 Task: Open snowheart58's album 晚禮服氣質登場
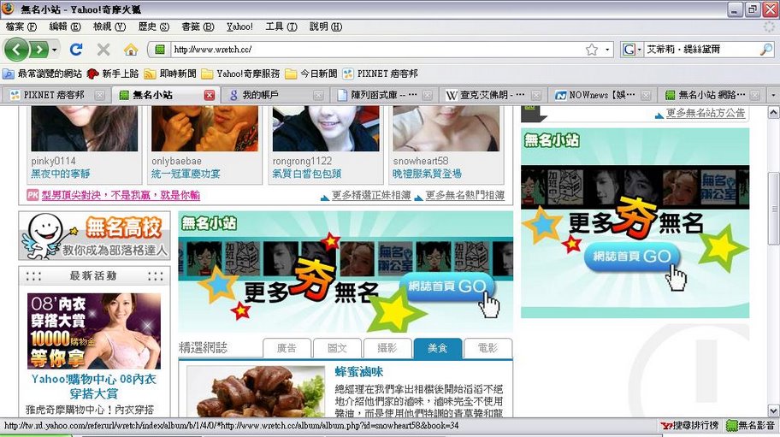(x=428, y=174)
